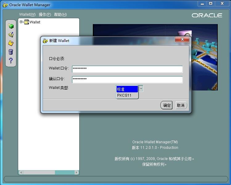231x185 pixels.
Task: Click the help question mark icon
Action: point(11,61)
